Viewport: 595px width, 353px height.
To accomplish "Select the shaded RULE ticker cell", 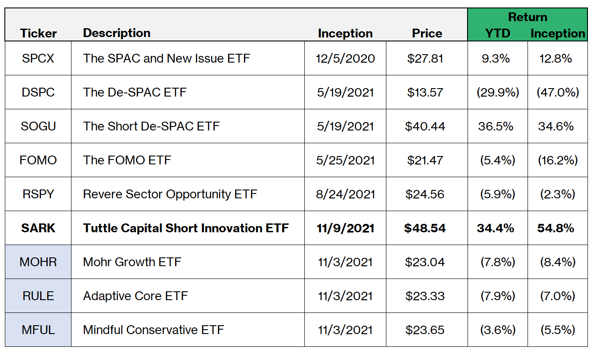I will point(38,296).
